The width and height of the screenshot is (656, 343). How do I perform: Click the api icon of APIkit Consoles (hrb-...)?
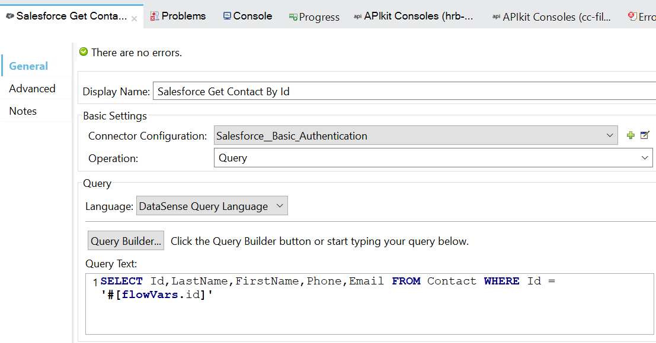tap(357, 17)
